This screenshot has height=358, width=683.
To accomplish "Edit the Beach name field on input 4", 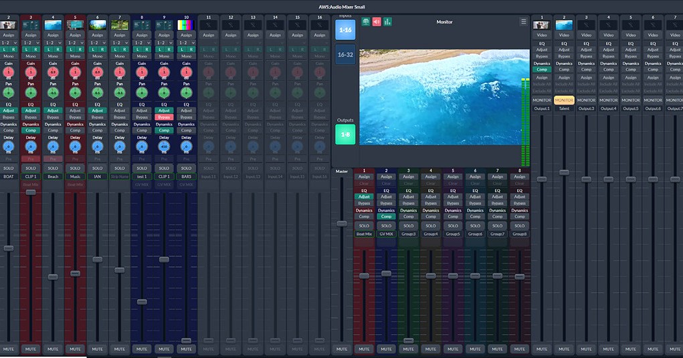I will point(53,176).
